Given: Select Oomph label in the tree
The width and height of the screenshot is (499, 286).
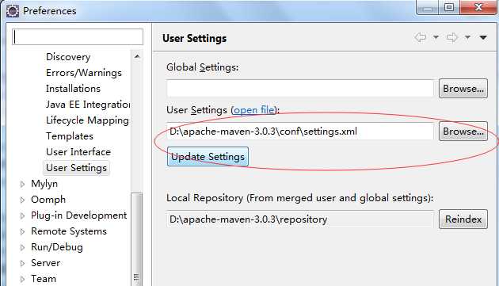Looking at the screenshot, I should pyautogui.click(x=48, y=200).
